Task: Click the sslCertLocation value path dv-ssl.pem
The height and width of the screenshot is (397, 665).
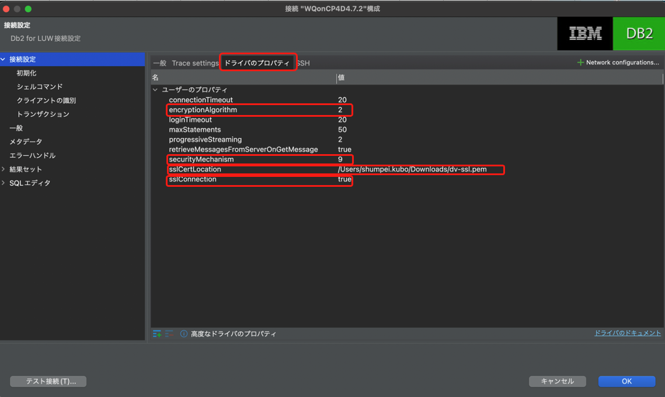Action: [412, 169]
